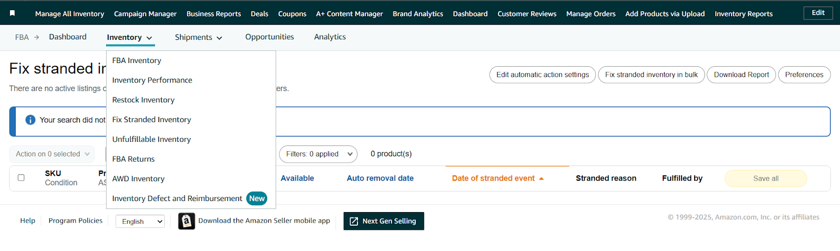840x251 pixels.
Task: Open A+ Content Manager link
Action: point(350,14)
